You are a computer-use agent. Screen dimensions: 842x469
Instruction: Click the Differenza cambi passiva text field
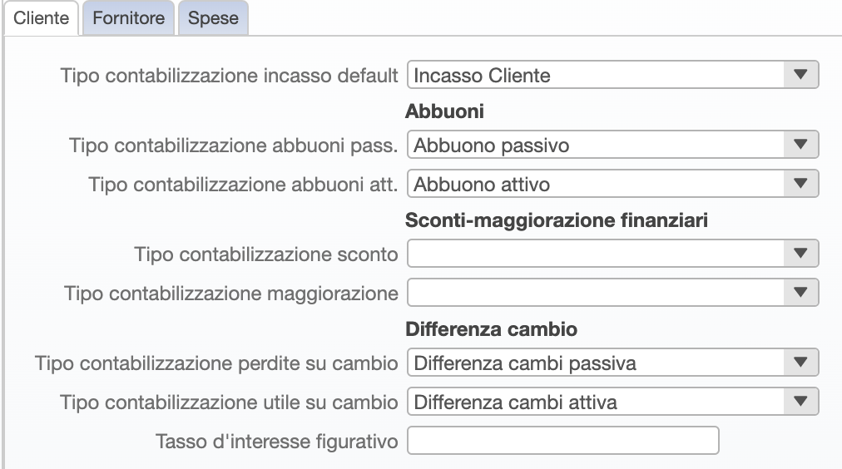point(596,363)
